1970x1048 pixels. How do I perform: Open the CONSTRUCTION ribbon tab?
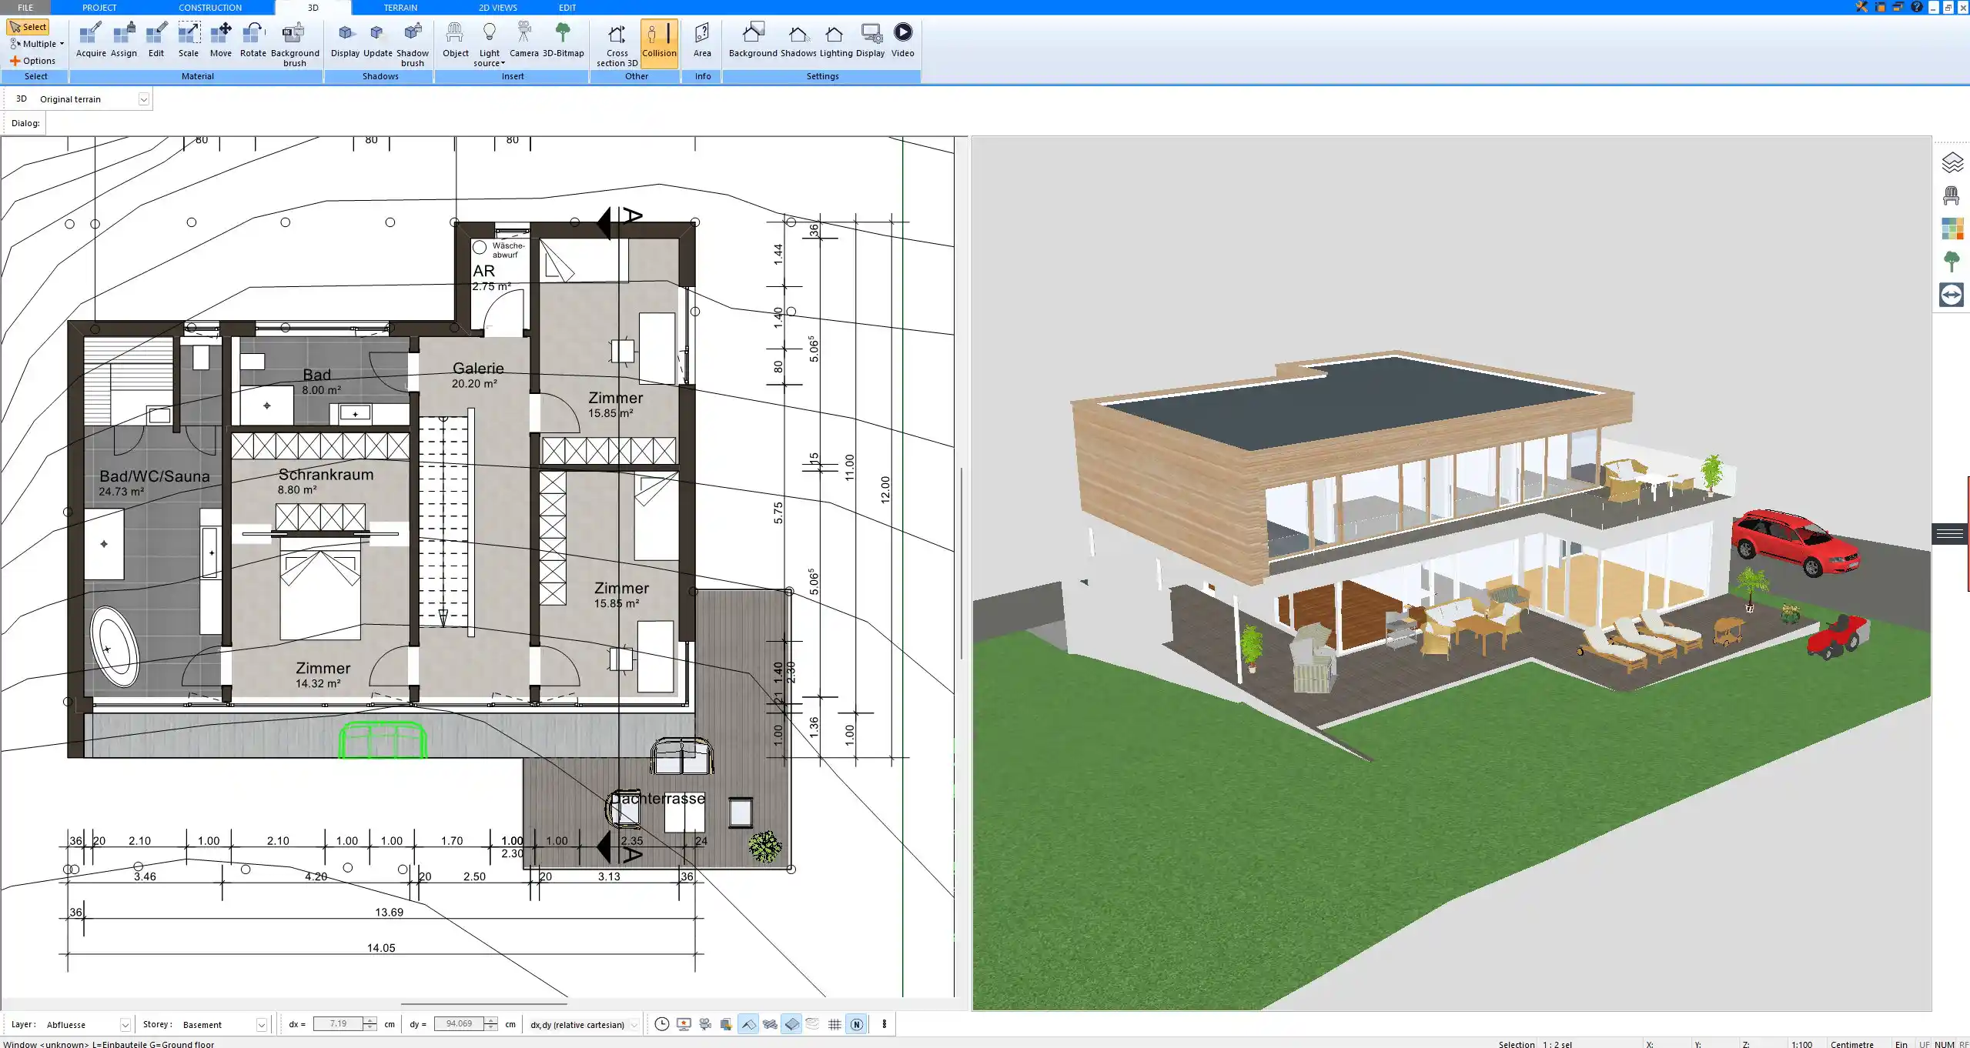[210, 7]
